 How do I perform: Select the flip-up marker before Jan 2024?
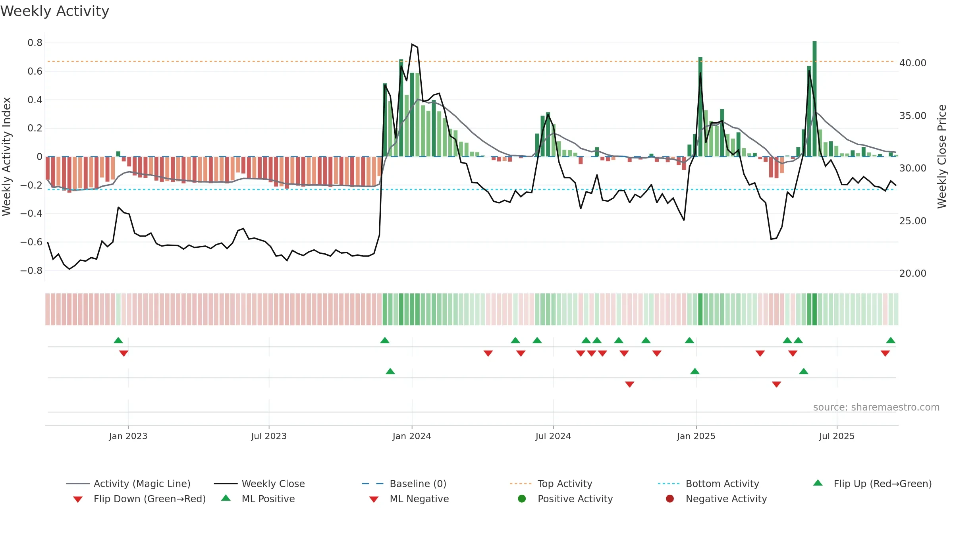tap(385, 340)
